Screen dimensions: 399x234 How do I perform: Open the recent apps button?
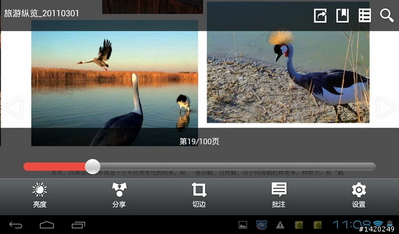(x=79, y=225)
